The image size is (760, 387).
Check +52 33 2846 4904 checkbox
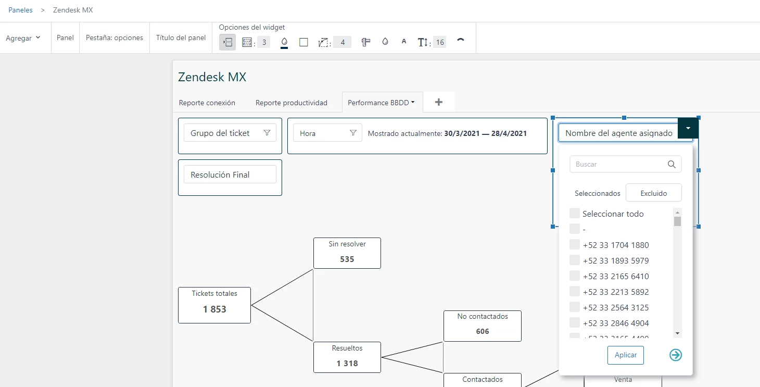coord(575,323)
